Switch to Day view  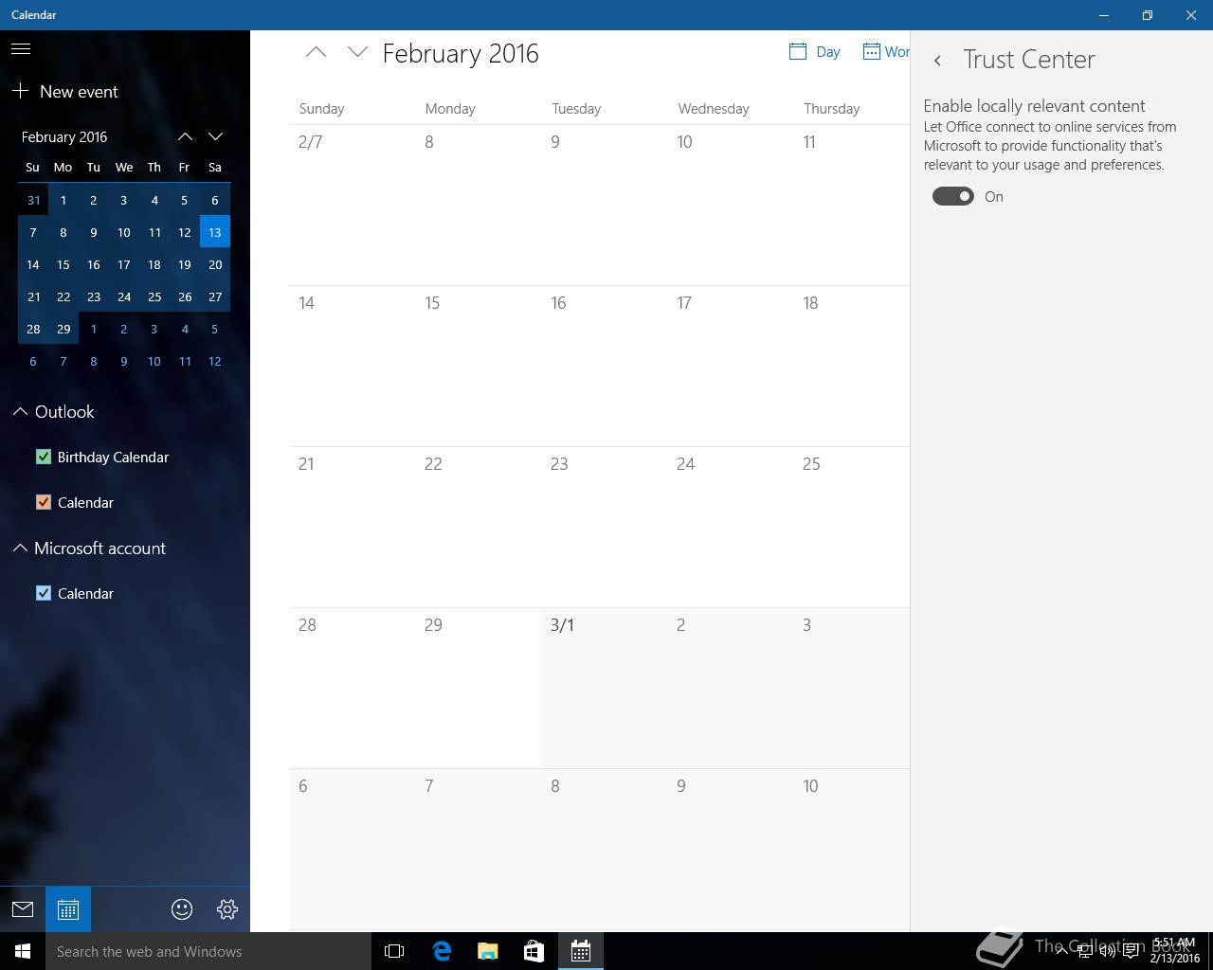[x=814, y=52]
